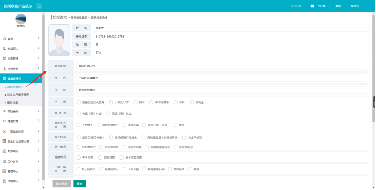Check 自己的收入 expense source box

coord(78,169)
